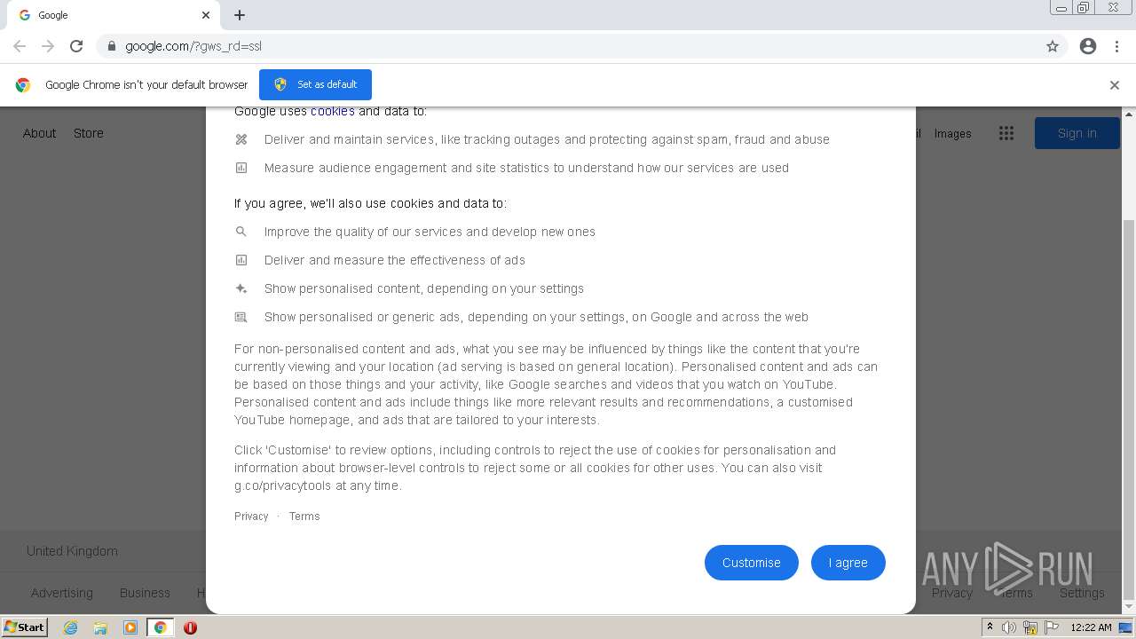Click the search icon beside 'Improve the quality'
The image size is (1136, 639).
point(241,232)
